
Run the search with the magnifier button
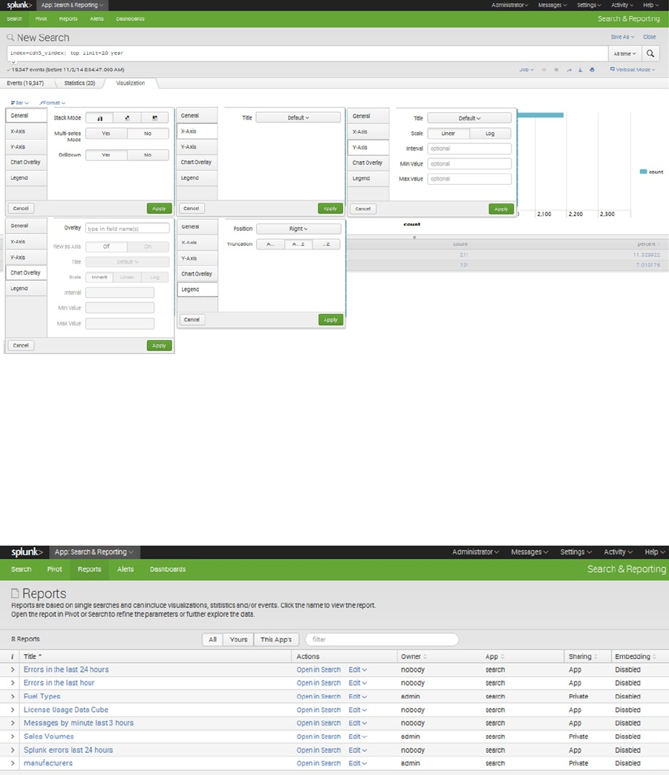[650, 53]
